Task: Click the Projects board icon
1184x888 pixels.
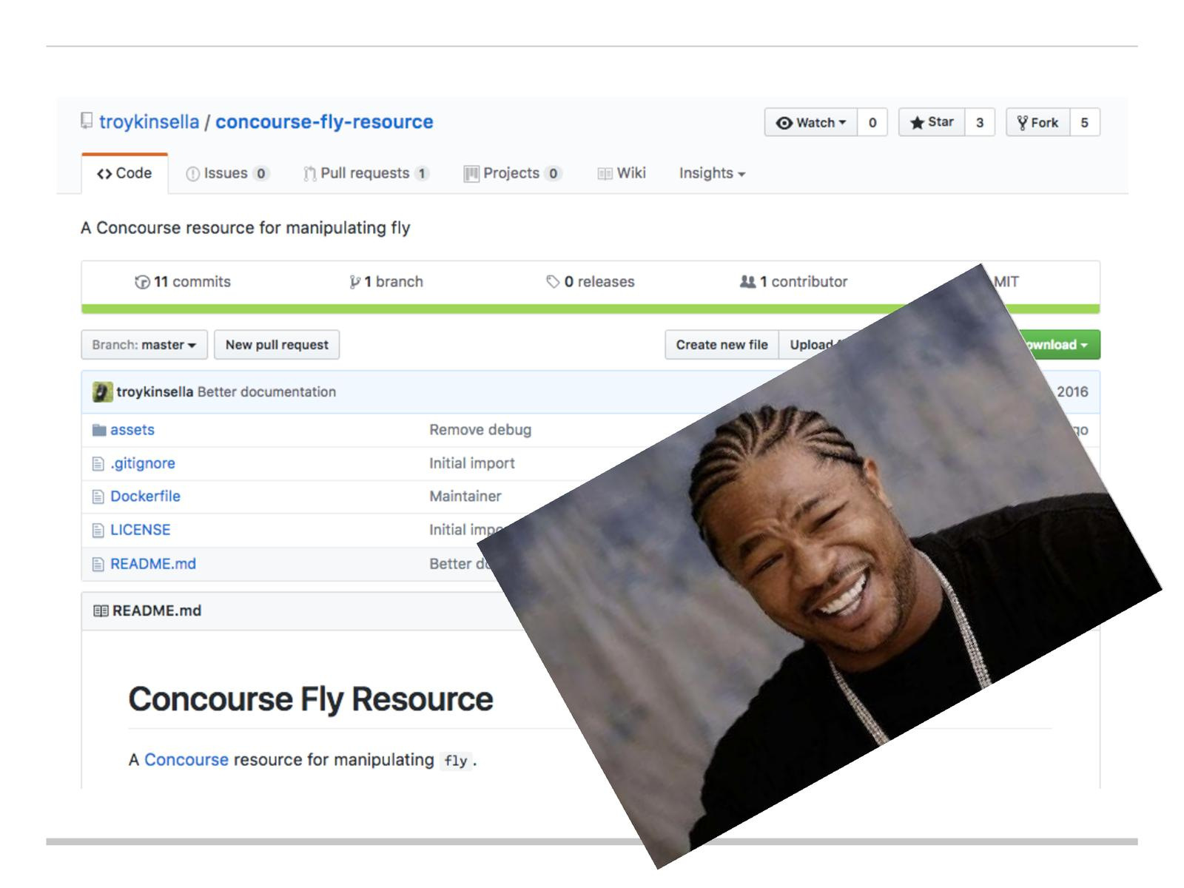Action: pos(471,174)
